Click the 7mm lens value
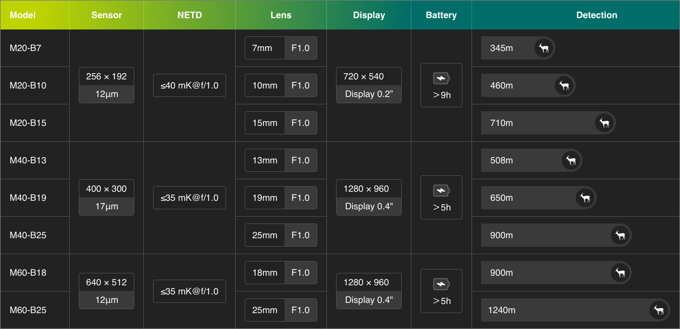Screen dimensions: 680x329 262,48
